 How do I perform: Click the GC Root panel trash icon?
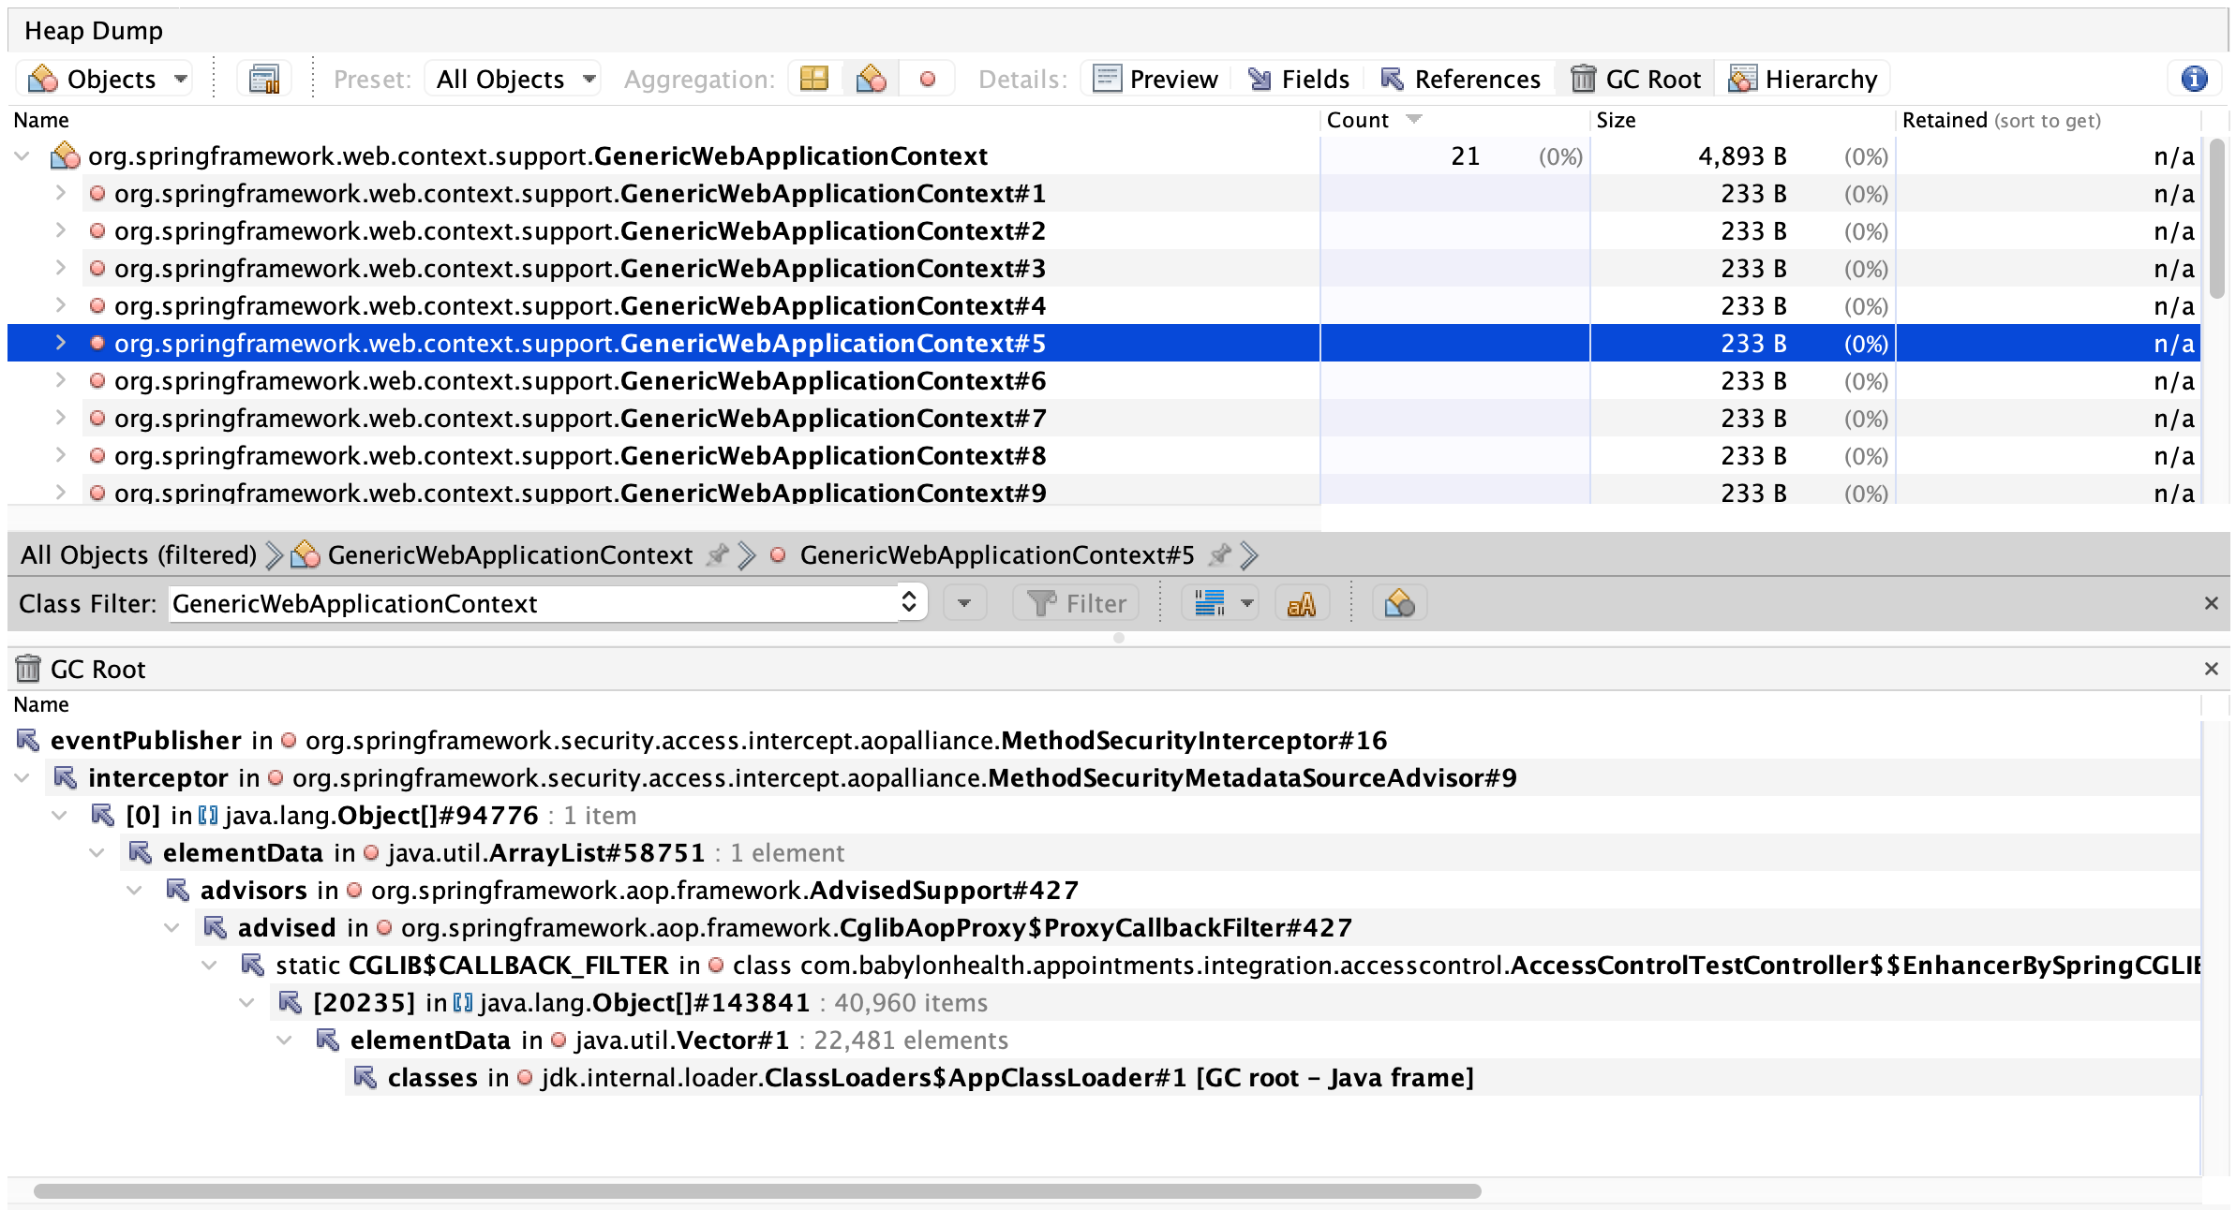click(28, 669)
